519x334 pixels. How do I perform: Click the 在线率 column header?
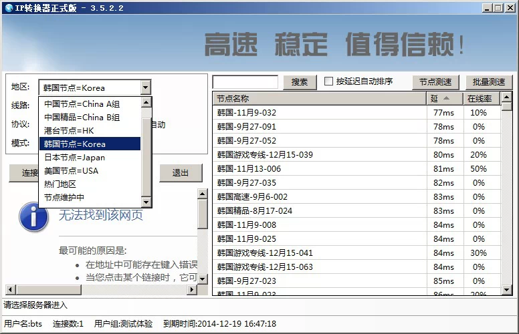tap(479, 99)
